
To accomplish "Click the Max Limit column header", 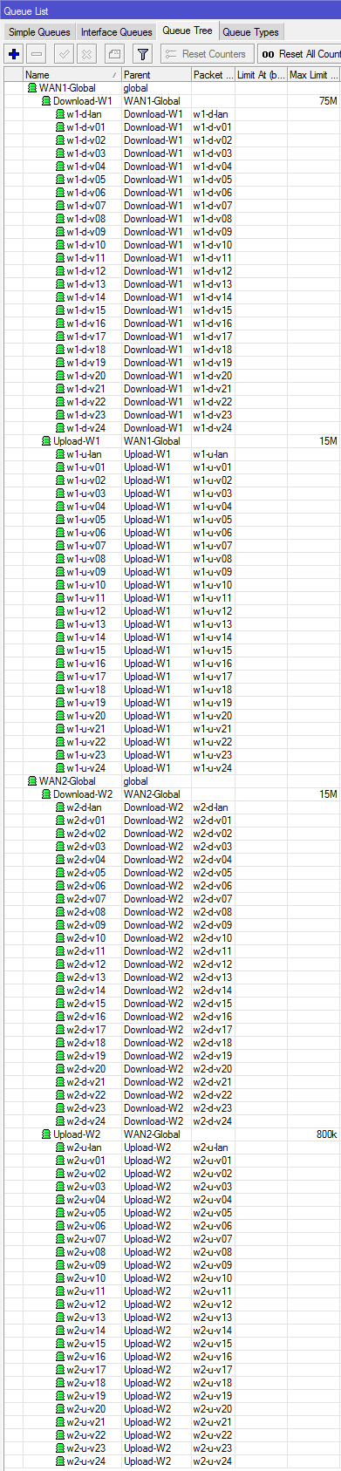I will tap(314, 75).
